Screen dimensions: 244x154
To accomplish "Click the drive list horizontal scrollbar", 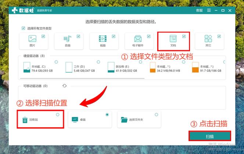I will click(x=82, y=79).
